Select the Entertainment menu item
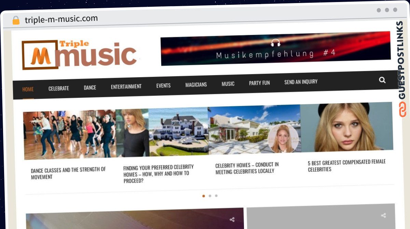 126,86
